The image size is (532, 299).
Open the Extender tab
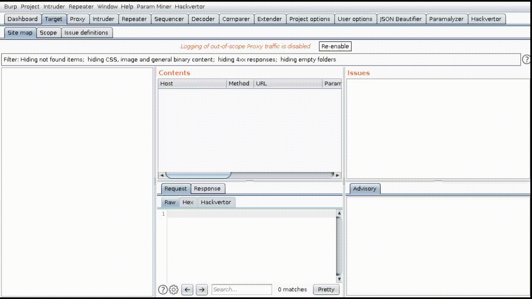pos(270,19)
